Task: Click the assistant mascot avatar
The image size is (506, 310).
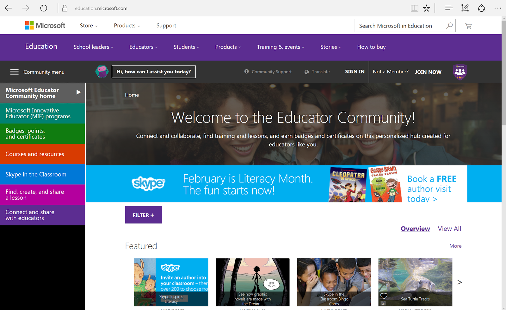Action: tap(102, 71)
